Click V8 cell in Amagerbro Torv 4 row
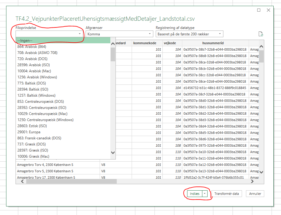 click(x=116, y=165)
